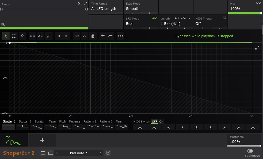Choose the straight line node tool
263x159 pixels.
coord(32,36)
